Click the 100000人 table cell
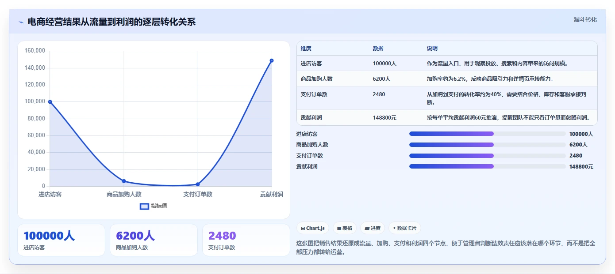615x274 pixels. click(x=396, y=64)
